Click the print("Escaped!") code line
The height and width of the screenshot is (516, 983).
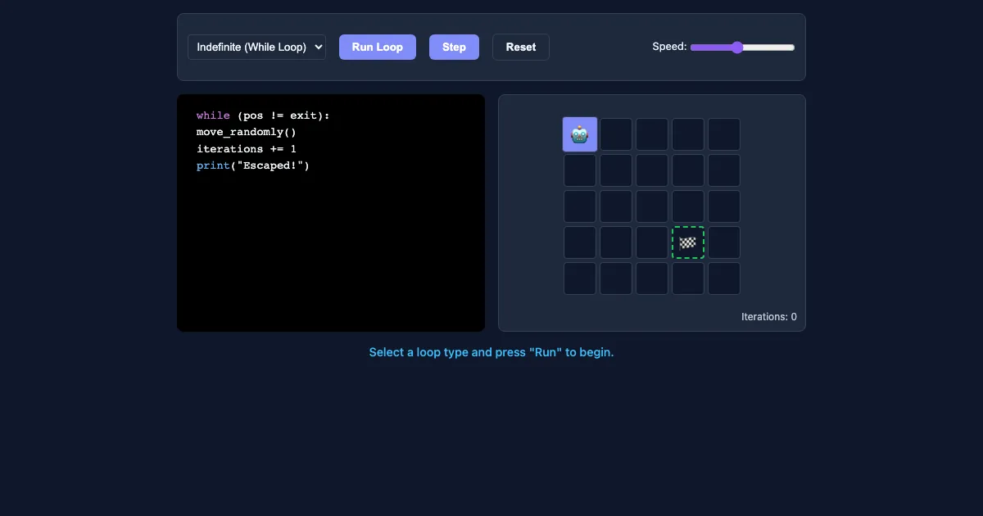(x=253, y=165)
